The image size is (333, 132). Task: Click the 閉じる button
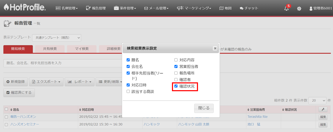[x=204, y=108]
